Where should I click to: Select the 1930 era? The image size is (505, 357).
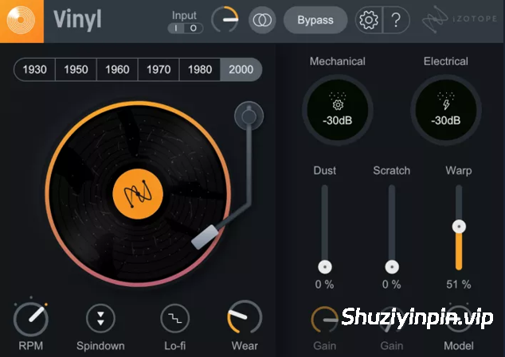pos(34,69)
